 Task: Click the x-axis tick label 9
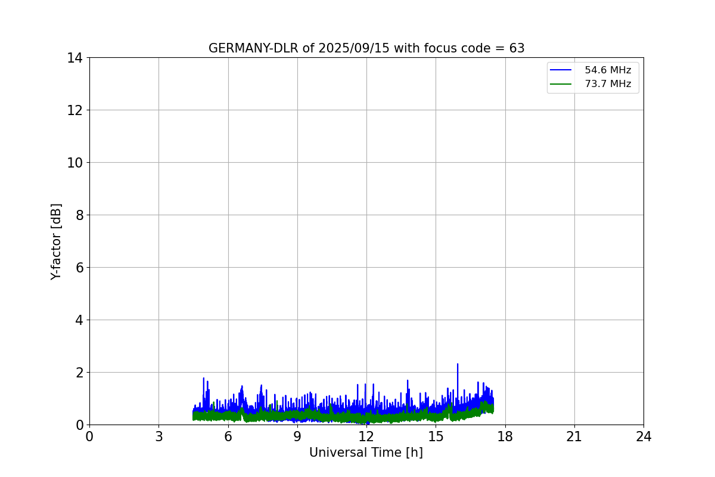pos(297,436)
